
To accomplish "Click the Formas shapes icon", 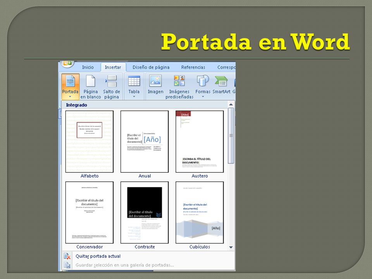I will pos(203,81).
